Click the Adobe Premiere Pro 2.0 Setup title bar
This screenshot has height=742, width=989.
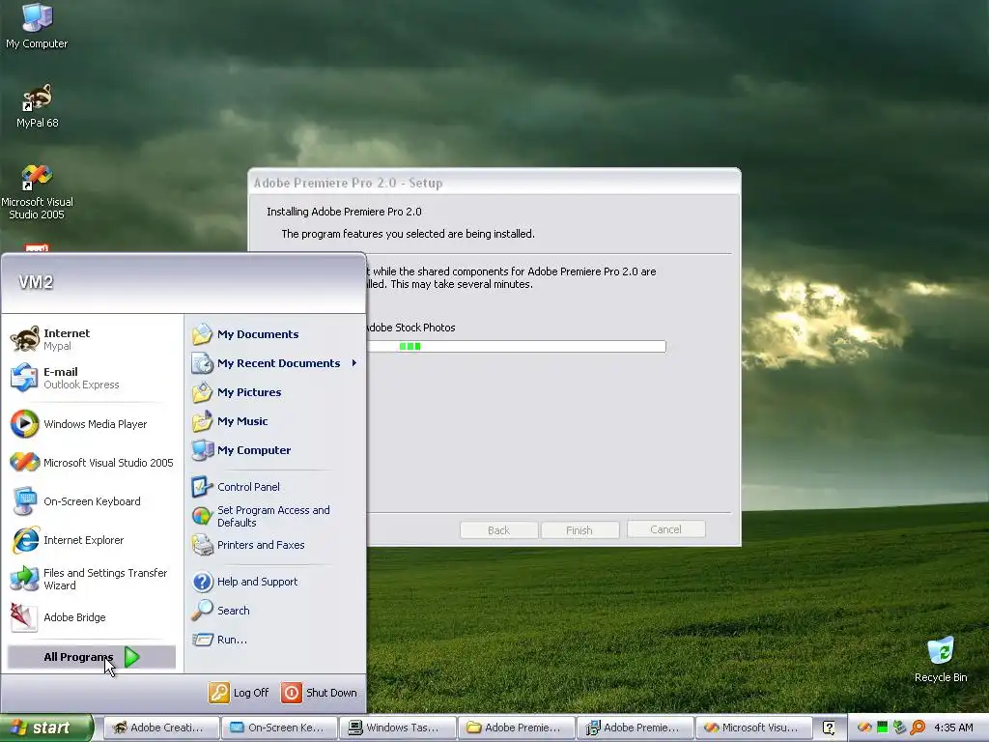494,183
